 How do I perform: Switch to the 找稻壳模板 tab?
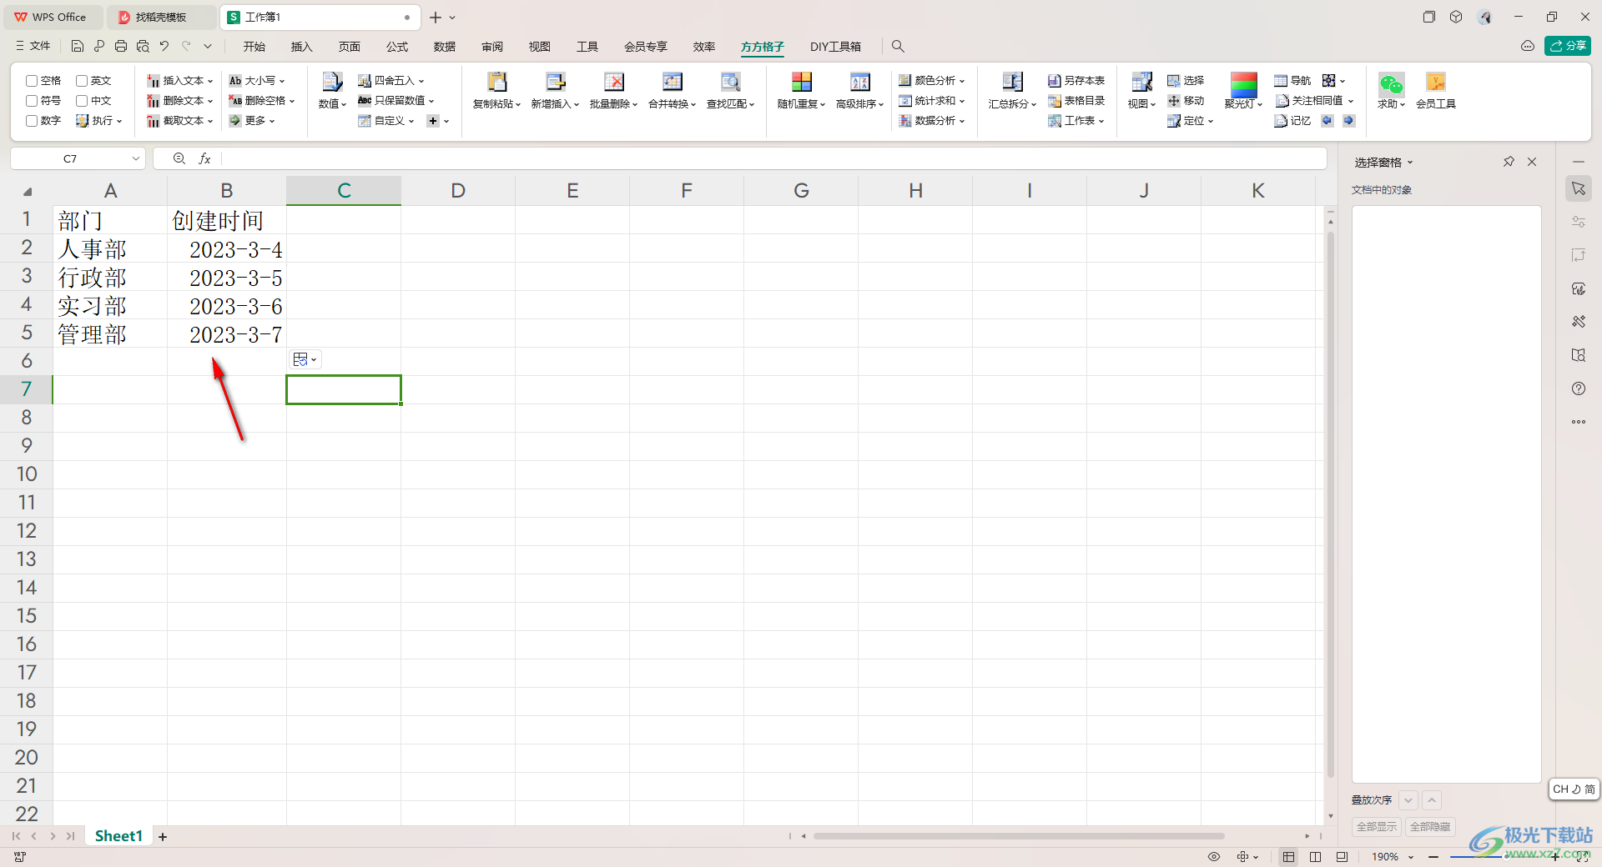pyautogui.click(x=160, y=17)
